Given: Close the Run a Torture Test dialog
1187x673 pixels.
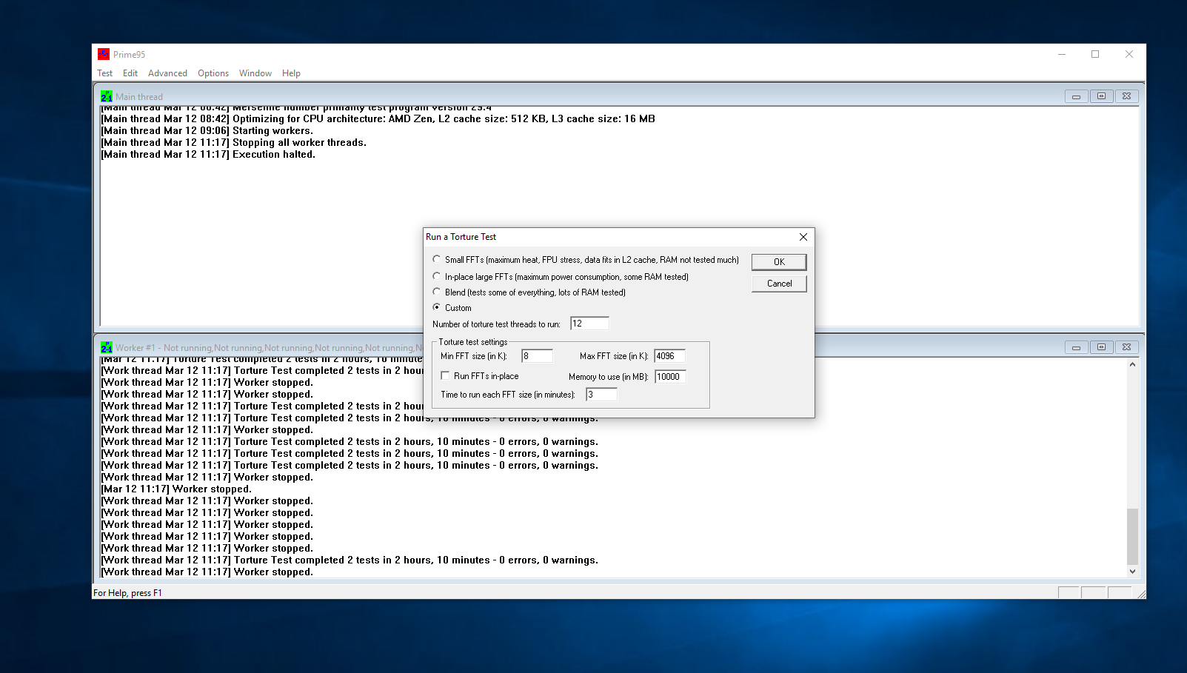Looking at the screenshot, I should [803, 237].
